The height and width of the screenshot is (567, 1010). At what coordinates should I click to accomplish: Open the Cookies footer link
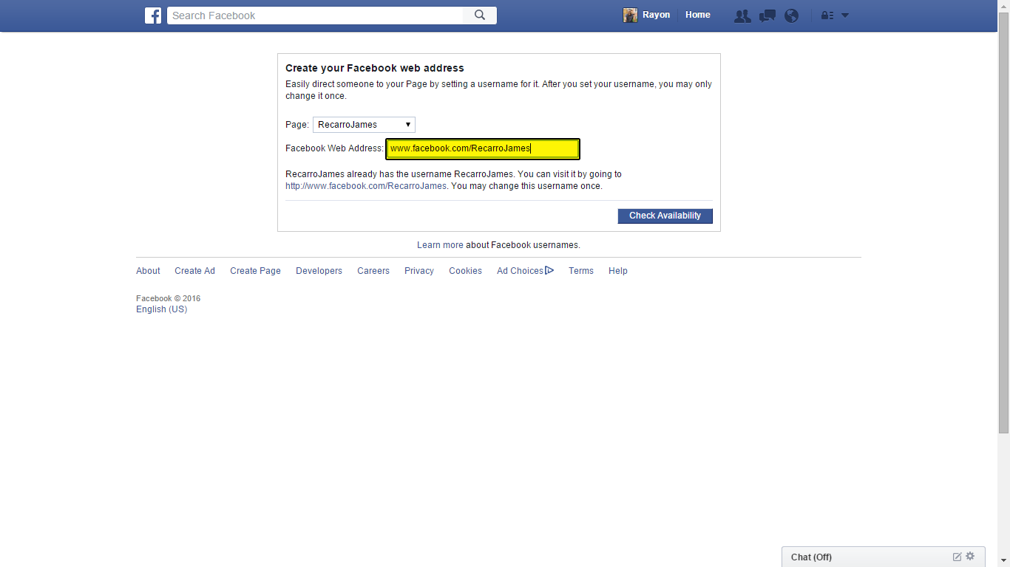[465, 271]
